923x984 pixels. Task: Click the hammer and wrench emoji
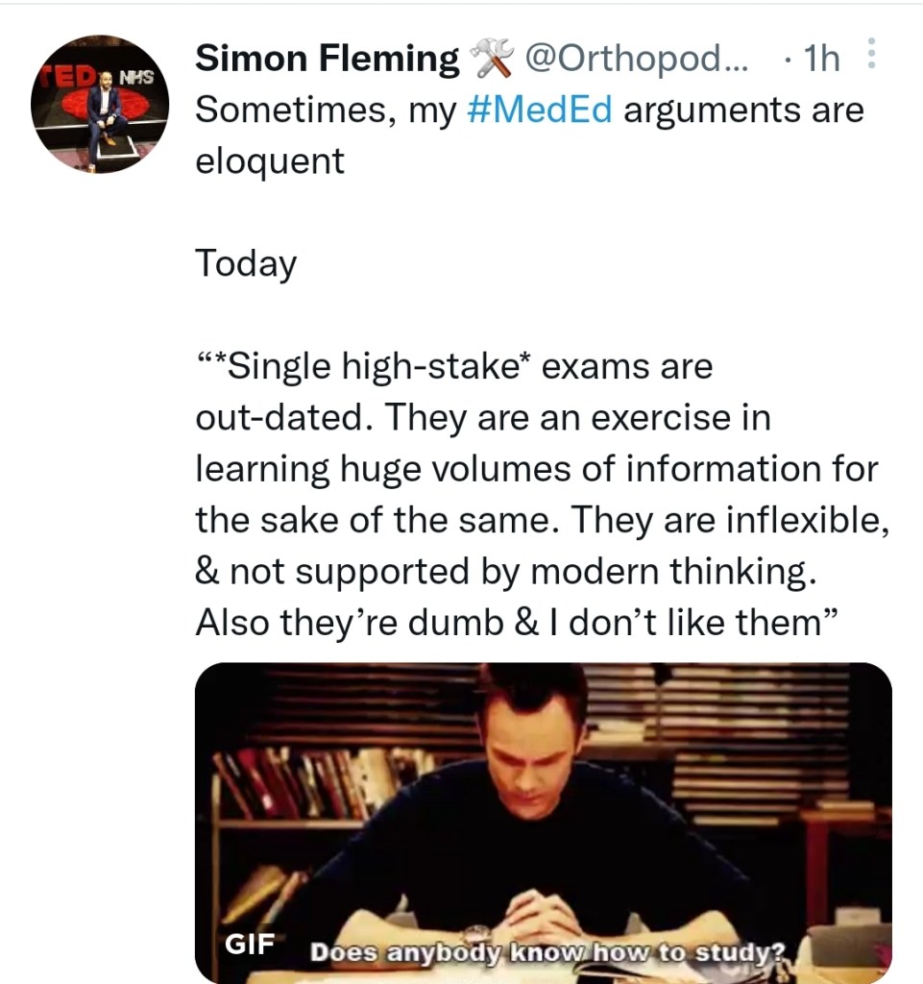[x=492, y=61]
